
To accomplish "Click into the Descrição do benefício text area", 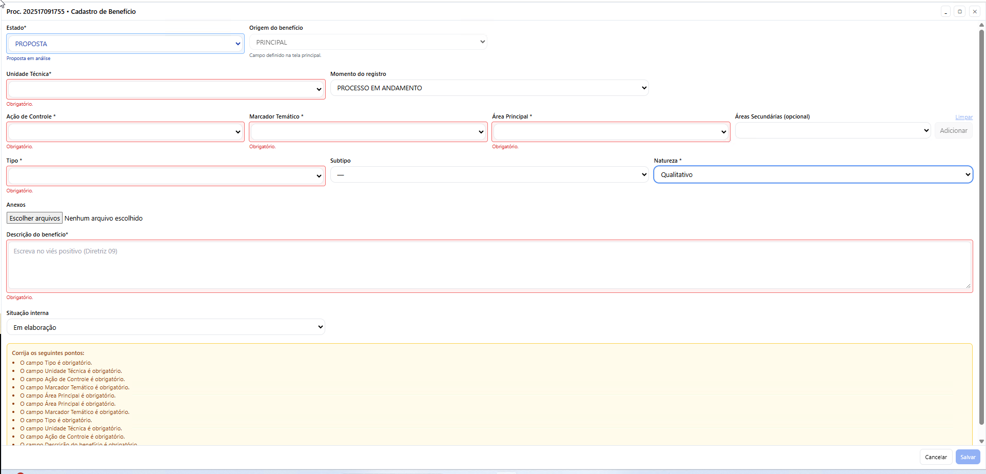I will 489,266.
